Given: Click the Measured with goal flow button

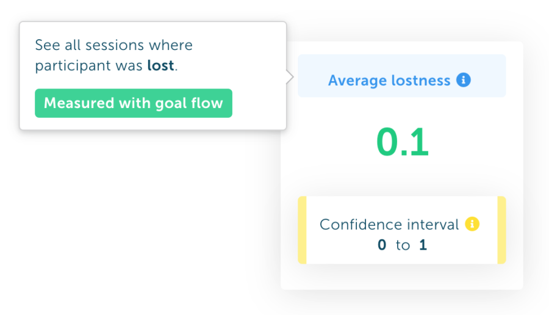Looking at the screenshot, I should click(x=134, y=103).
